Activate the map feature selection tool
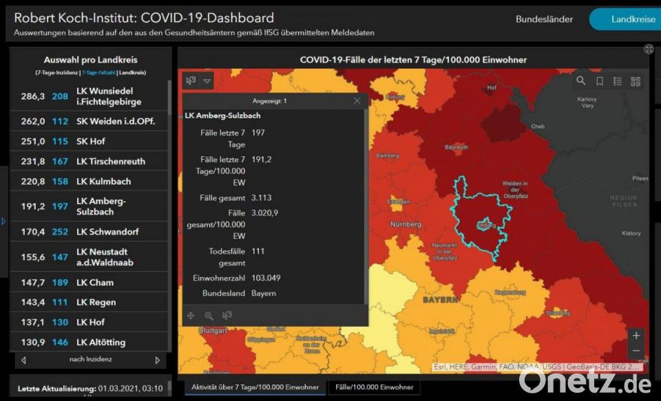The height and width of the screenshot is (401, 661). [x=191, y=80]
